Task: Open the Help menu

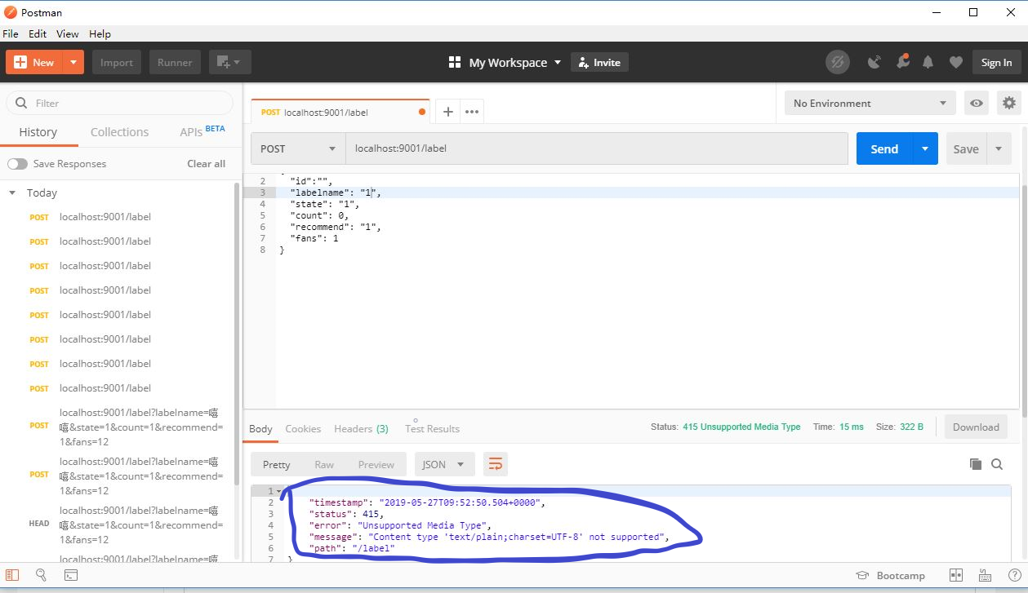Action: click(100, 34)
